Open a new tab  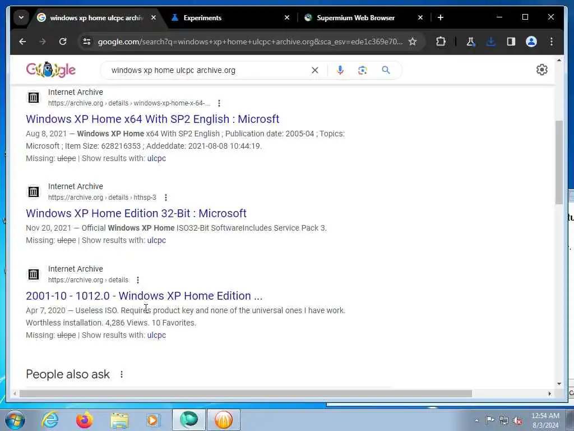[x=441, y=17]
